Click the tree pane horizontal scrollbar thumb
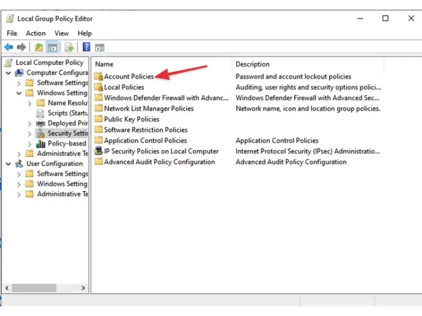 pyautogui.click(x=34, y=288)
